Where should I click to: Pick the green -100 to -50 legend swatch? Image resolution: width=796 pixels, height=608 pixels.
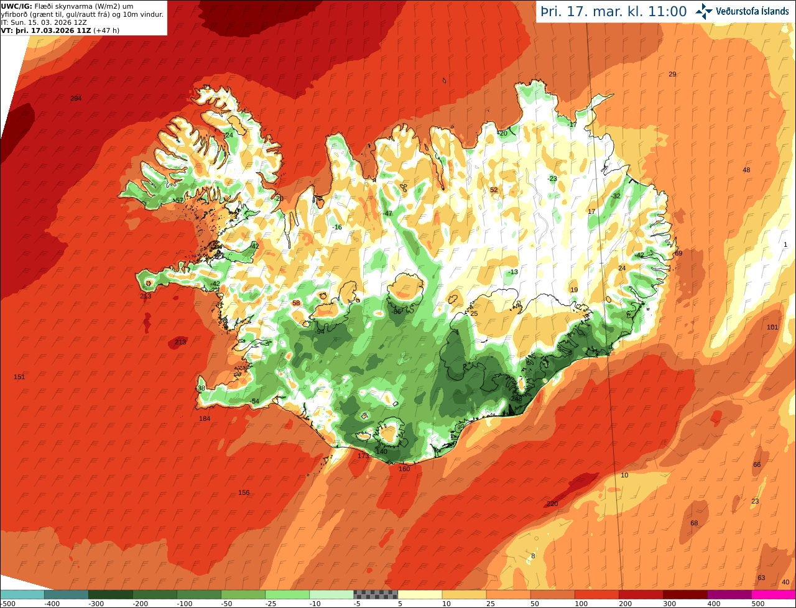pos(199,594)
